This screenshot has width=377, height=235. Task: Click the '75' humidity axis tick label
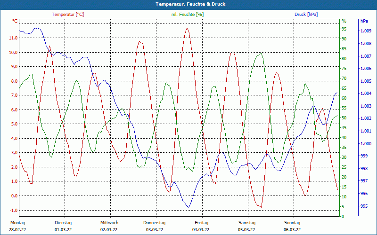click(x=344, y=69)
